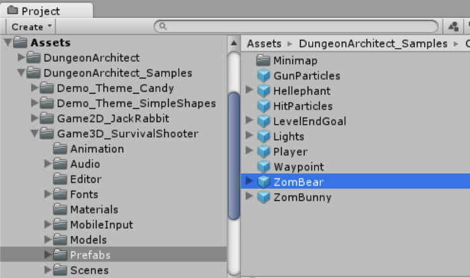This screenshot has height=278, width=470.
Task: Click the Fonts folder icon
Action: click(60, 194)
